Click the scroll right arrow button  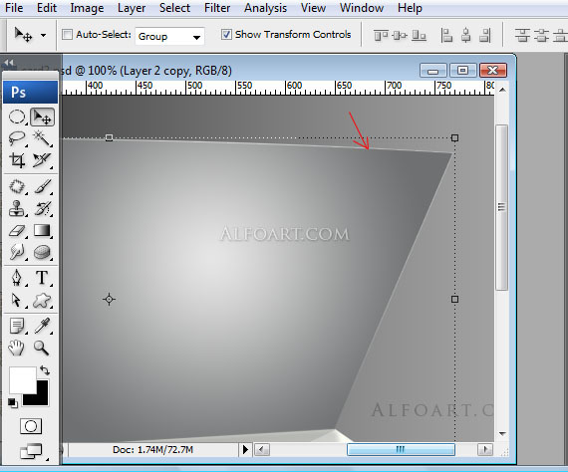(485, 449)
